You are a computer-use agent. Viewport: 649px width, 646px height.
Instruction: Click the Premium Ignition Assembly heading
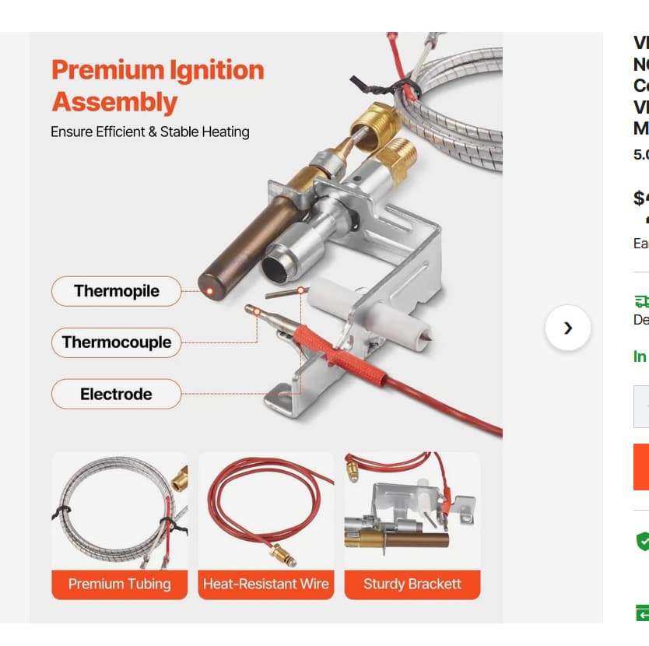point(158,86)
